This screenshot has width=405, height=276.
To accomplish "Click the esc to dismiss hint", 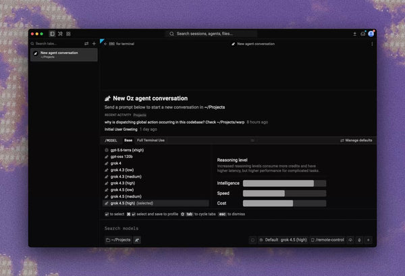I will pos(232,214).
